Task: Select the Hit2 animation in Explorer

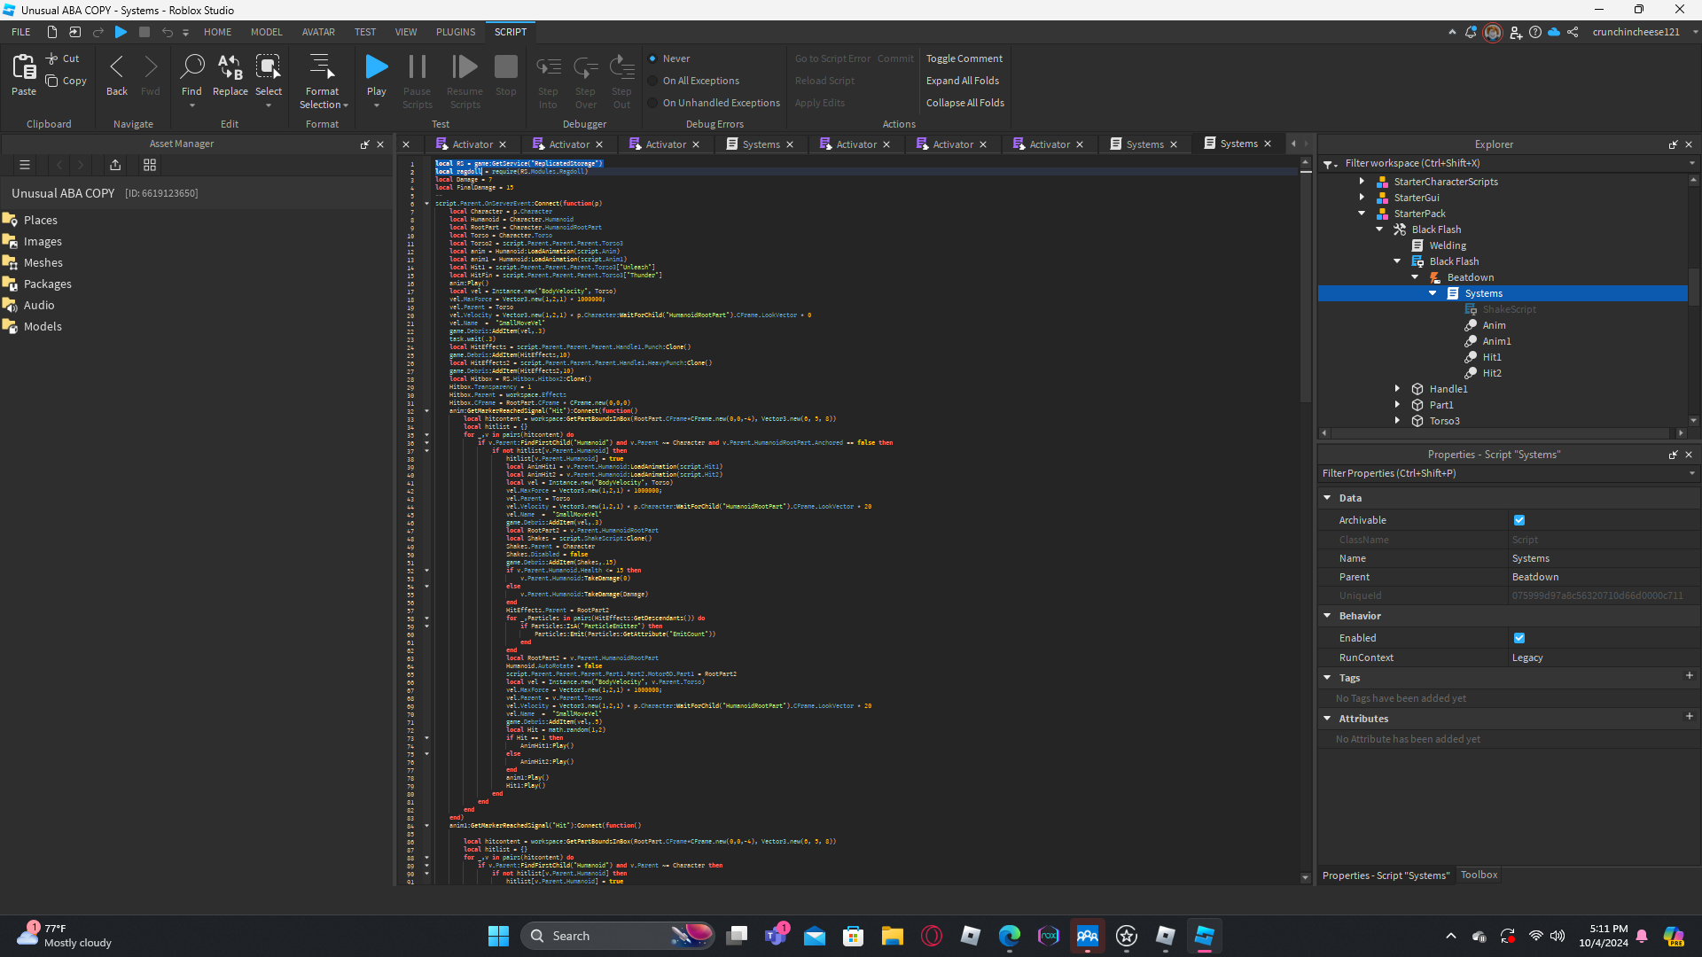Action: click(1492, 373)
